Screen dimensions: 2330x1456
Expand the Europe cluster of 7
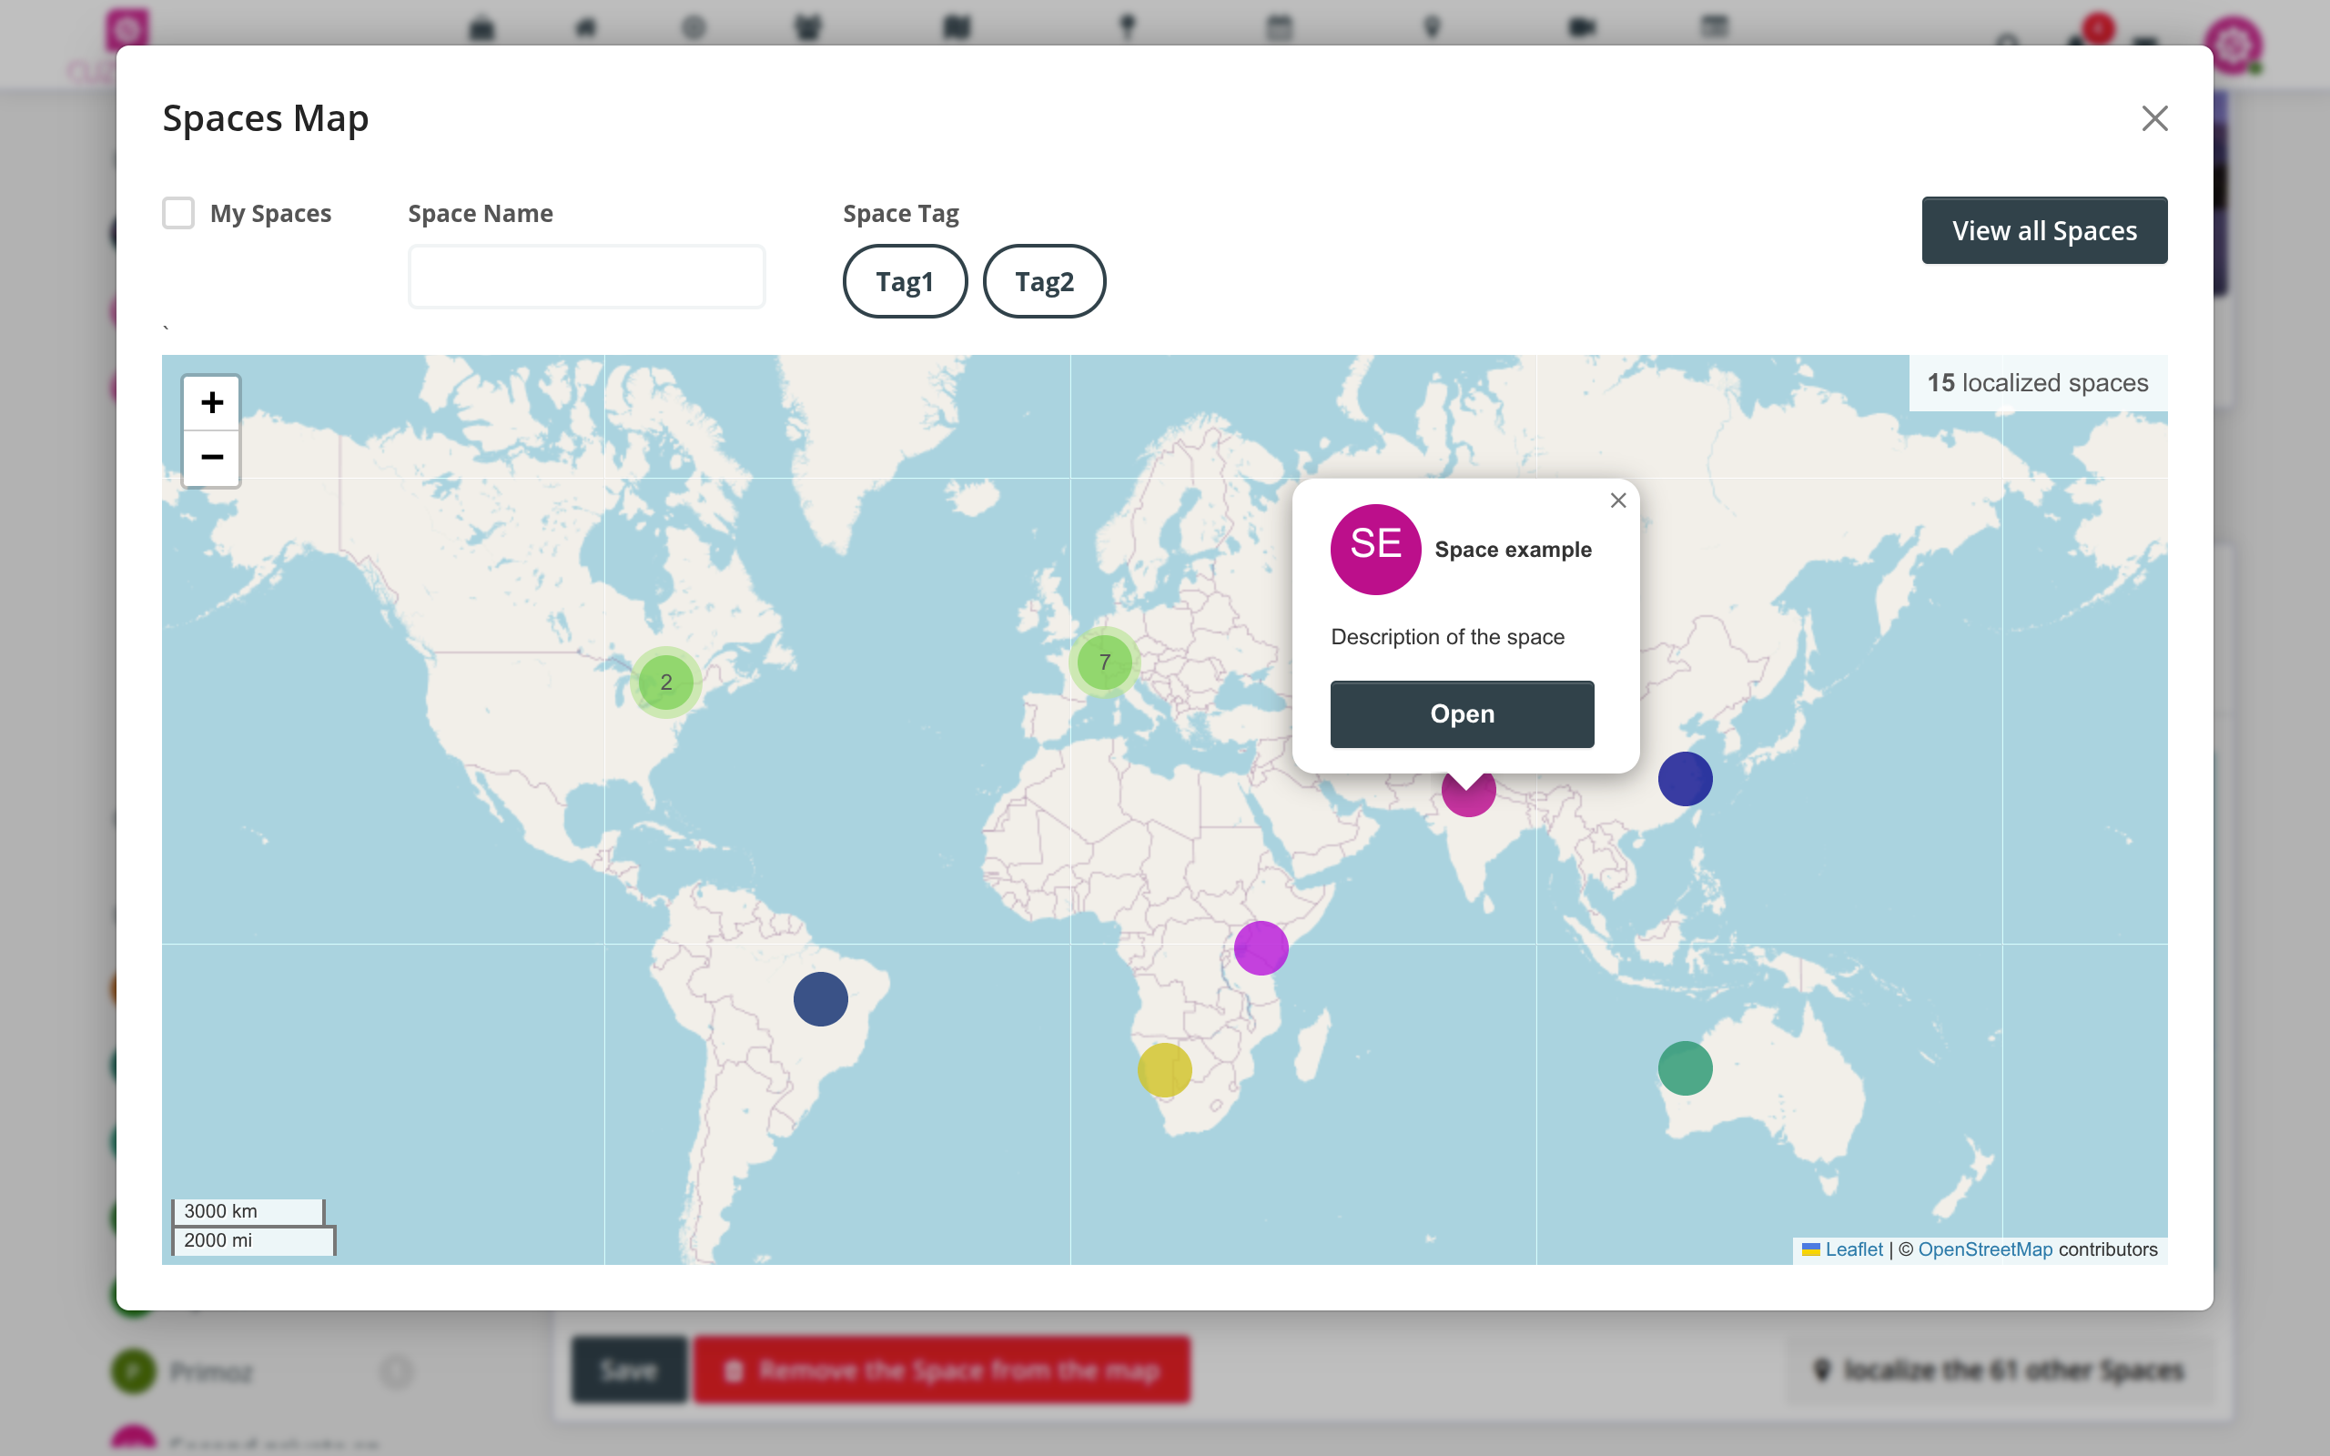click(1104, 662)
